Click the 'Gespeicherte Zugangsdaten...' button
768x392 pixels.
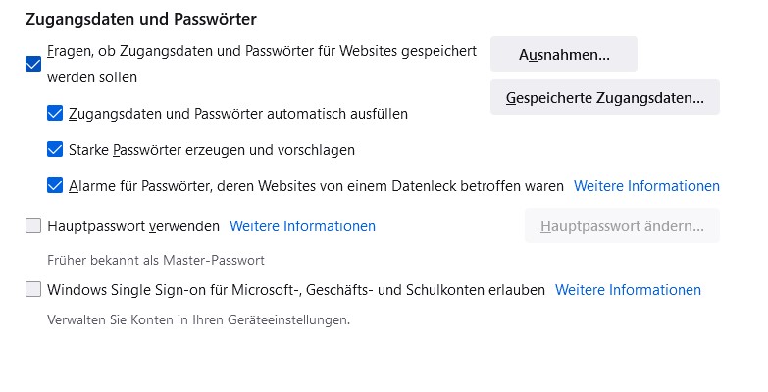604,98
